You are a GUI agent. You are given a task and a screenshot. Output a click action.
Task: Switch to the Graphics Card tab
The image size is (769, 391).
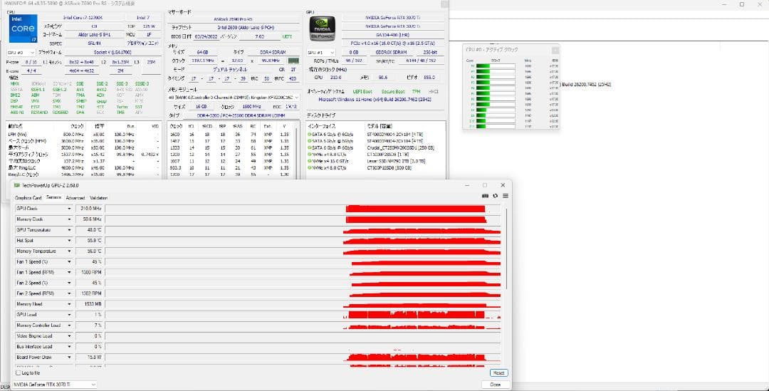(x=28, y=198)
